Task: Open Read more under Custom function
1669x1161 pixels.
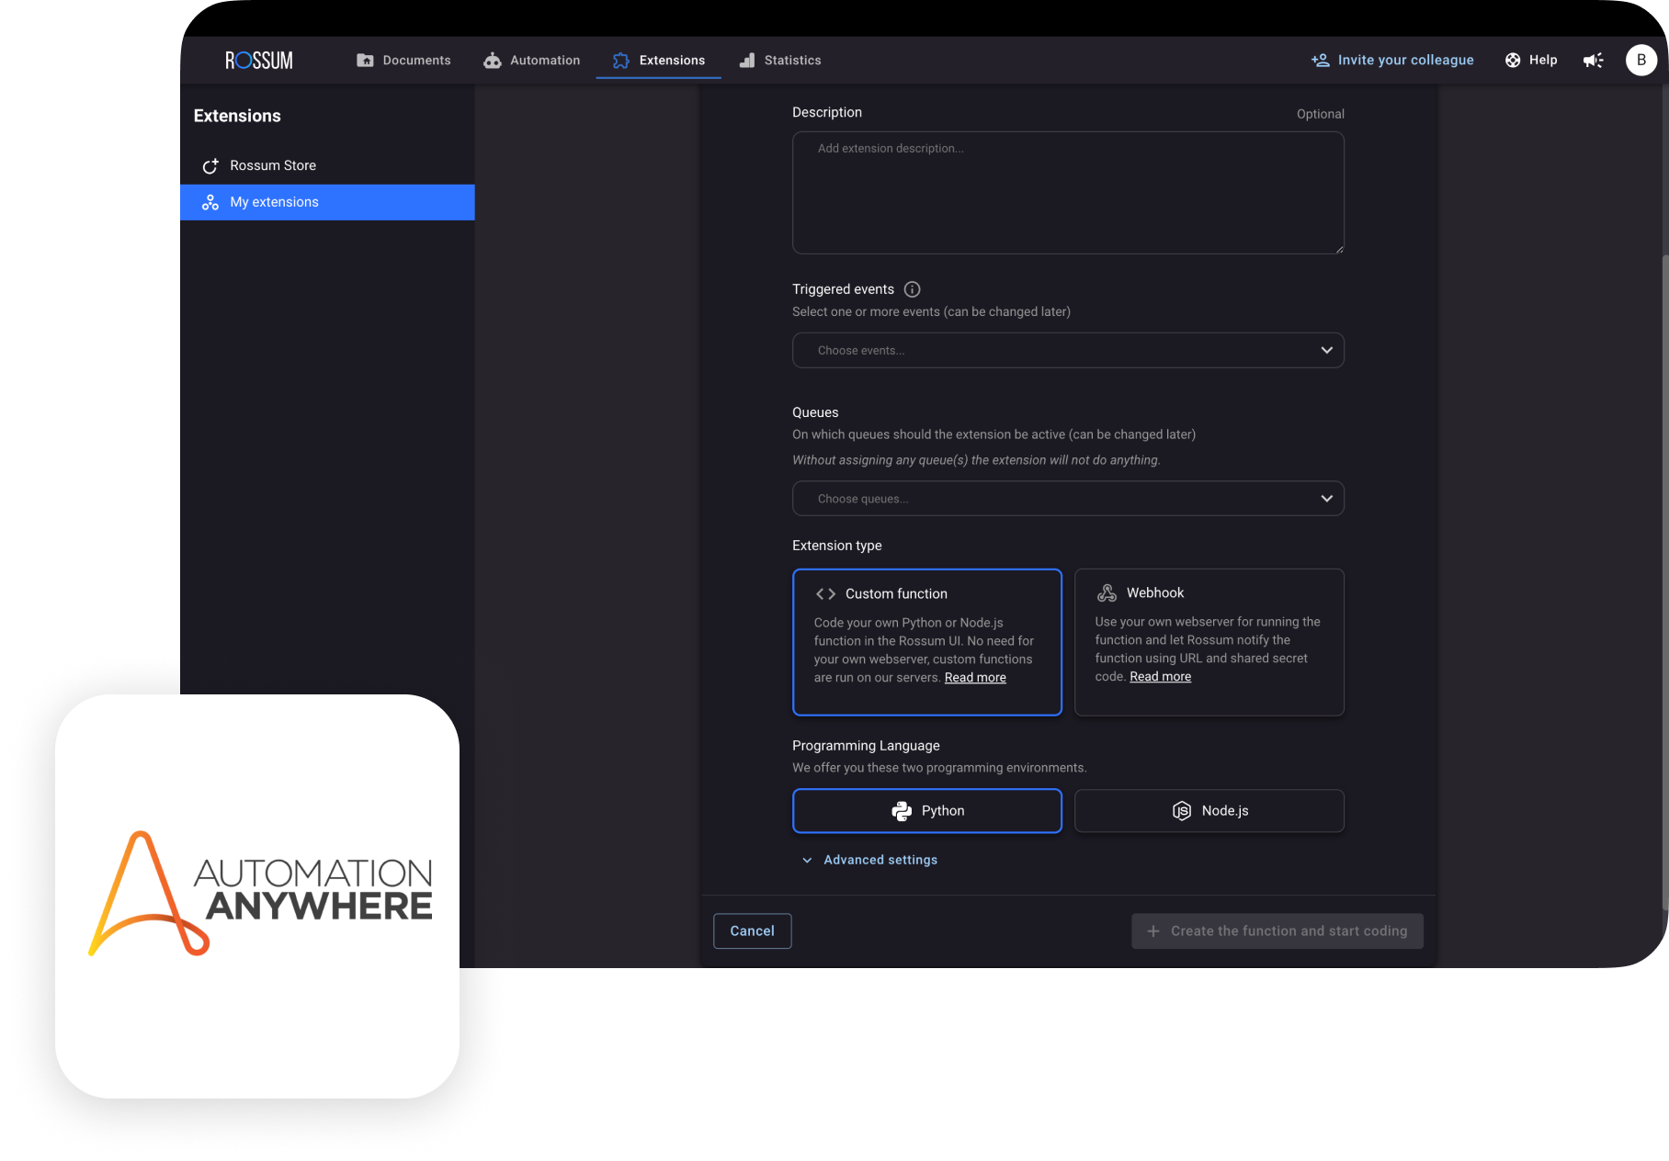Action: point(975,678)
